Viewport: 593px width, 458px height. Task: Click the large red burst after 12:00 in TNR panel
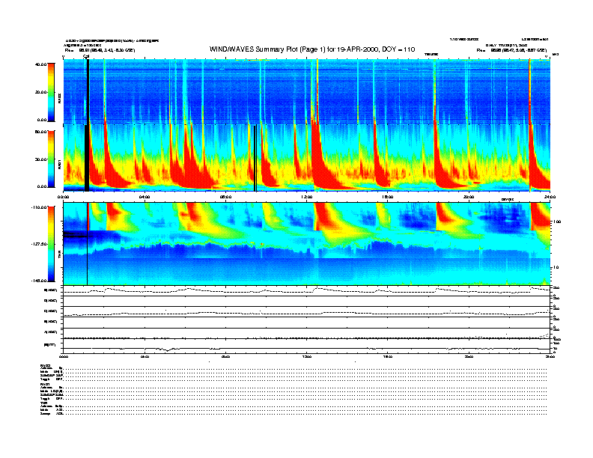(323, 217)
